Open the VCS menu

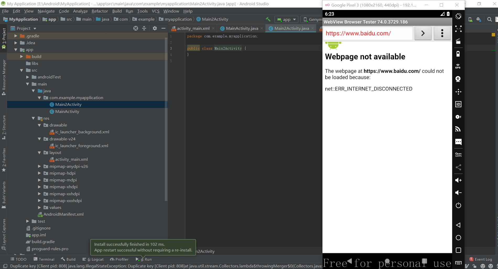click(156, 11)
